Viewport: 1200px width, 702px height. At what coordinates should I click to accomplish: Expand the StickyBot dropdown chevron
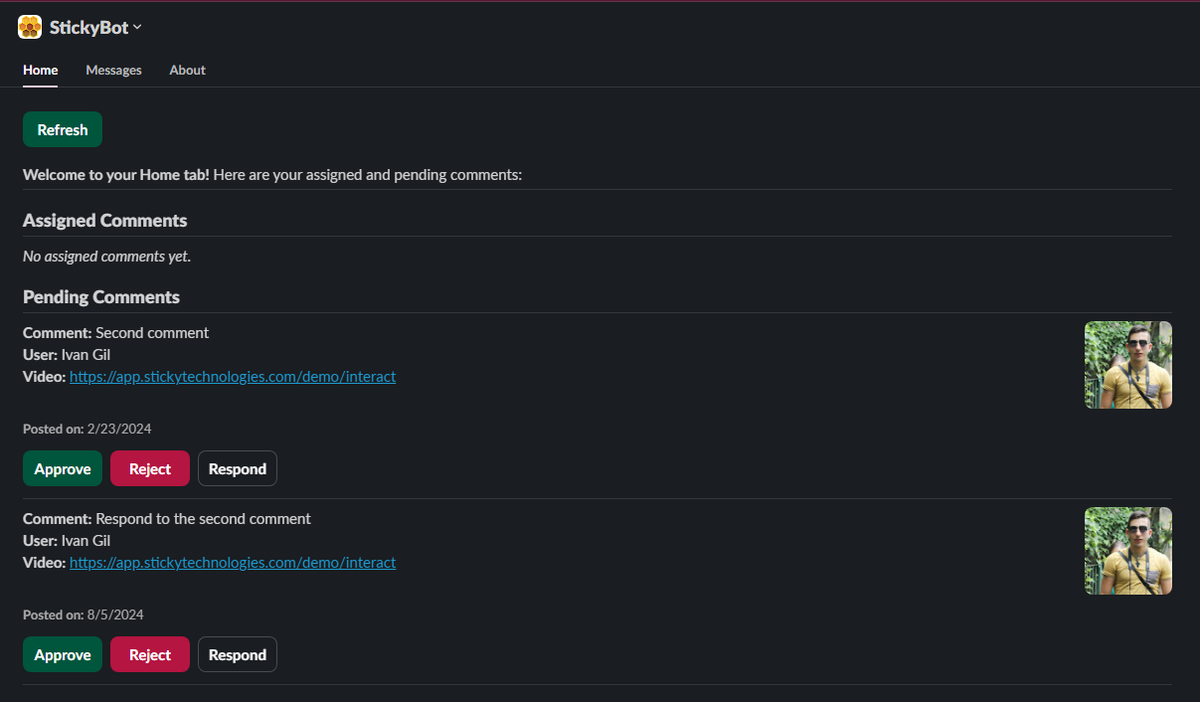click(x=137, y=27)
